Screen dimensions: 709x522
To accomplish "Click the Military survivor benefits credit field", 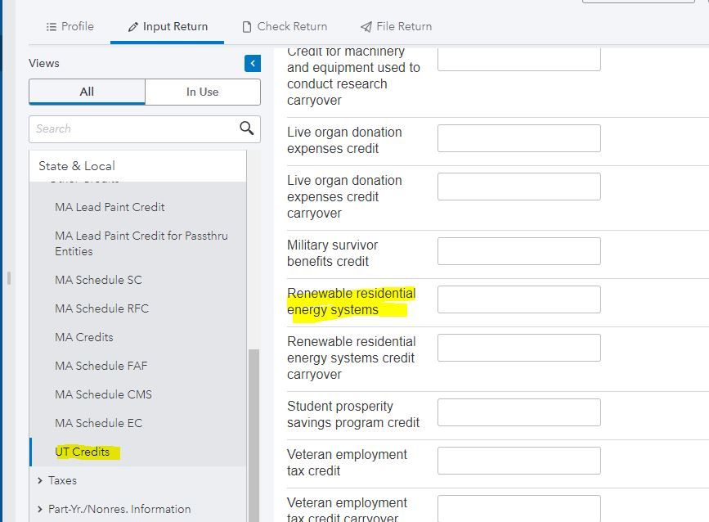I will point(518,251).
